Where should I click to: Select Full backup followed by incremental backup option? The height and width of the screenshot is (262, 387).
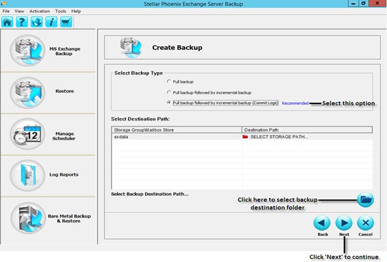pos(169,92)
